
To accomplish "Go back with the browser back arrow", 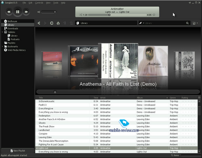I will point(39,23).
